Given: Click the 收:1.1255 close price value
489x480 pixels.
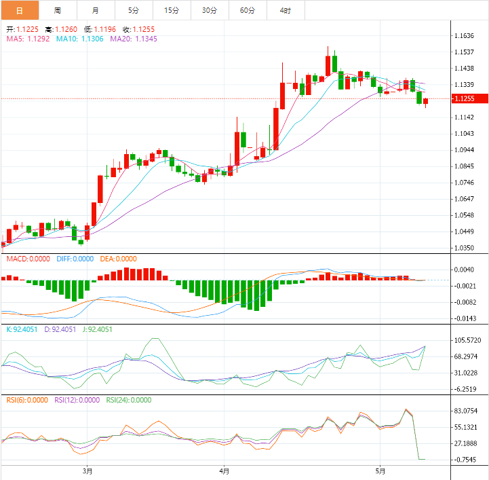Looking at the screenshot, I should [139, 29].
